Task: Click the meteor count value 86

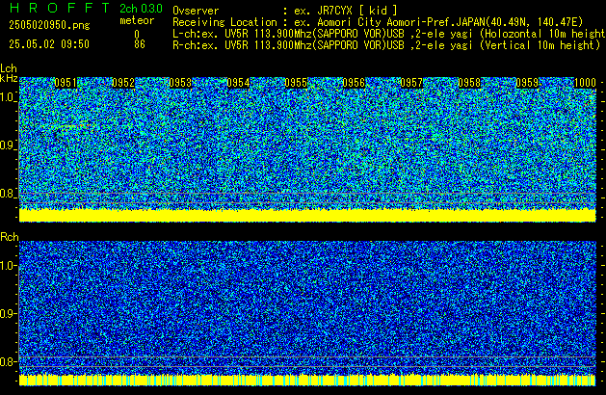Action: click(140, 44)
